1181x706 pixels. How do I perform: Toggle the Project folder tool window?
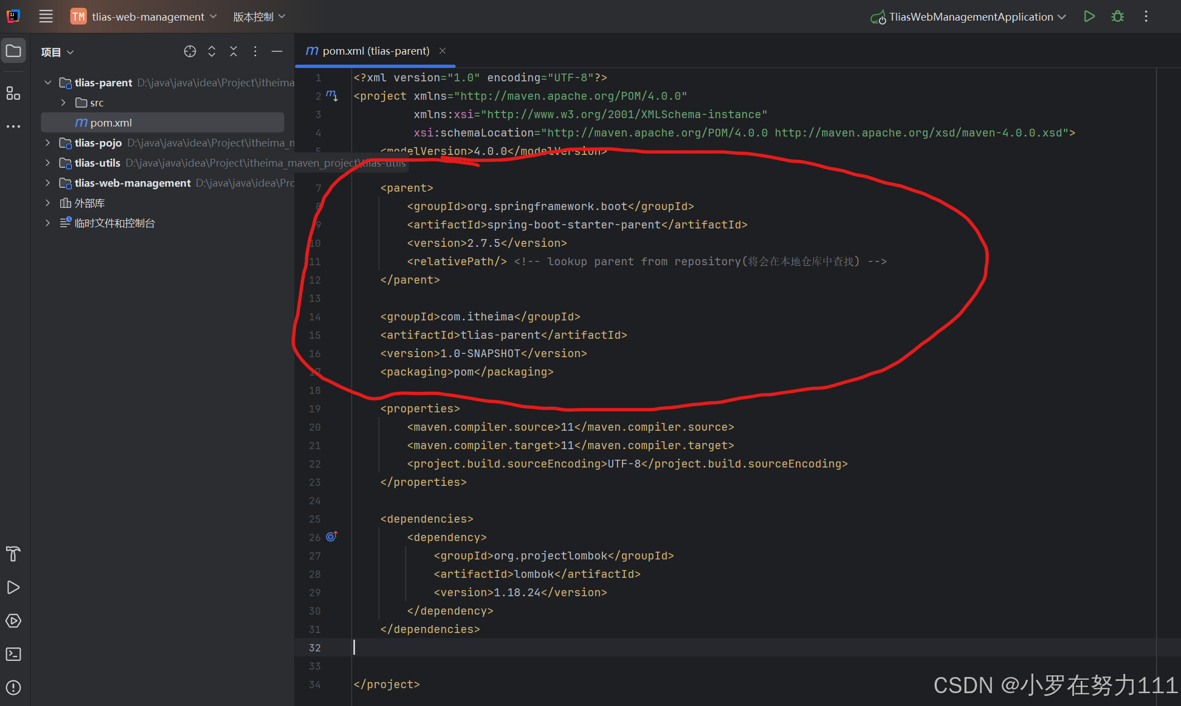13,51
